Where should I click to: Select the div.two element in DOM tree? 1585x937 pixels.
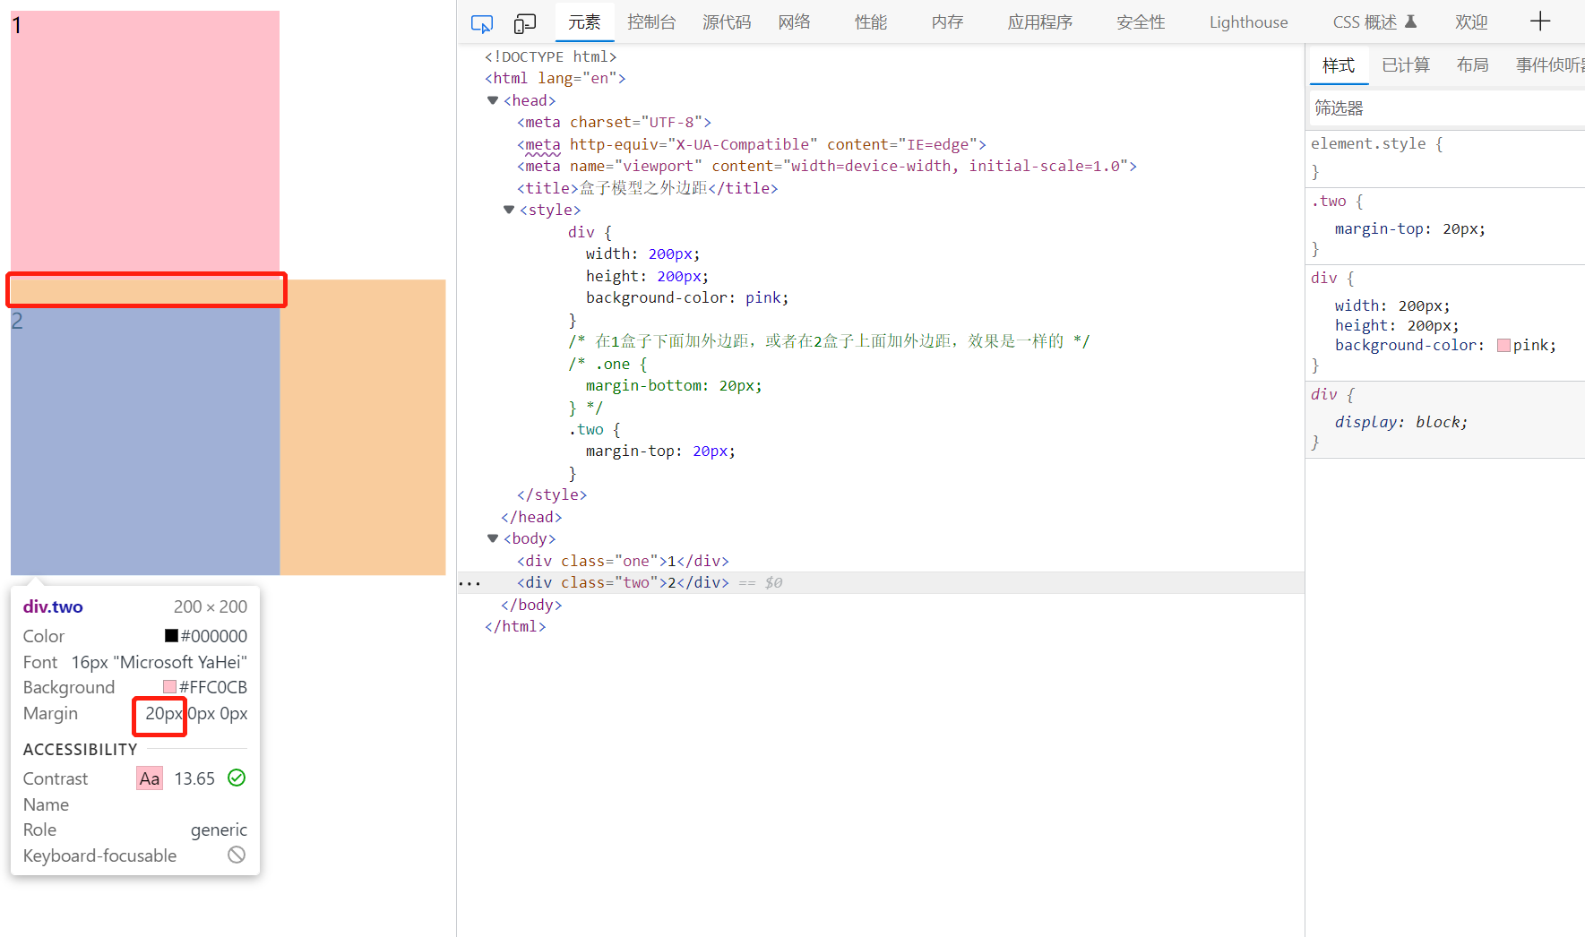pyautogui.click(x=627, y=582)
